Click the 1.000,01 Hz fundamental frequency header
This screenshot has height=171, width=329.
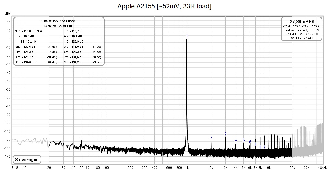(59, 21)
